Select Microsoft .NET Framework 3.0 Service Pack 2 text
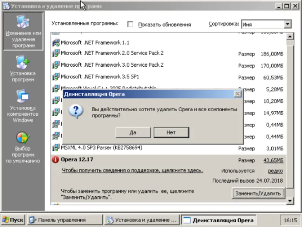 point(112,65)
